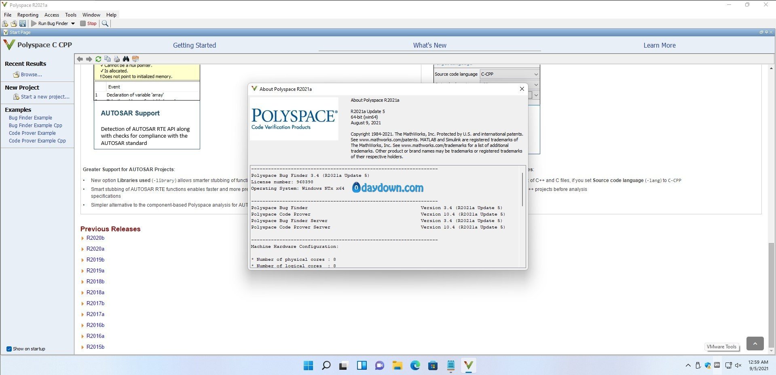The width and height of the screenshot is (776, 375).
Task: Switch to the Learn More tab
Action: pyautogui.click(x=660, y=45)
